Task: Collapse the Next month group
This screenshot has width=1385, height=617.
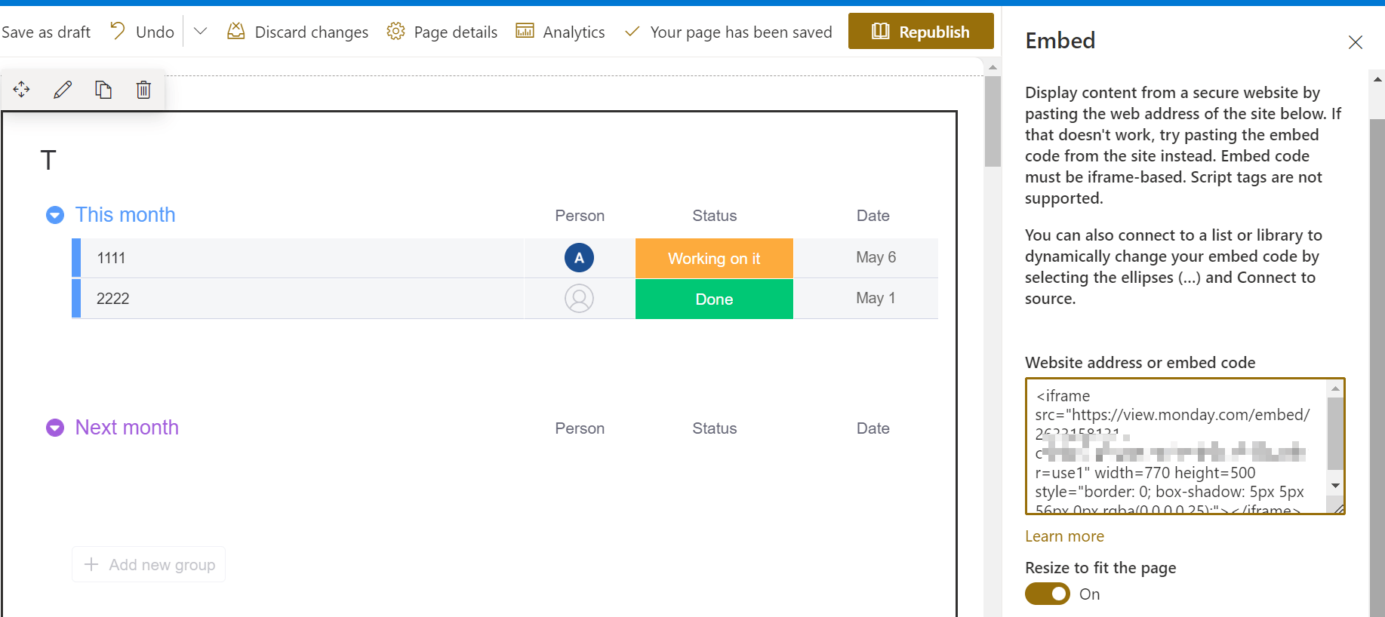Action: click(55, 428)
